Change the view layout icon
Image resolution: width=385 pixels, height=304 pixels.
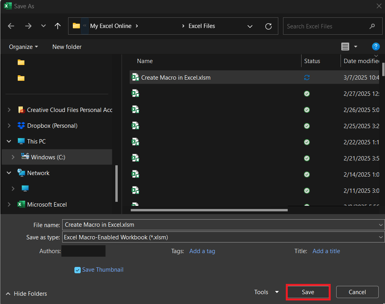pos(345,47)
